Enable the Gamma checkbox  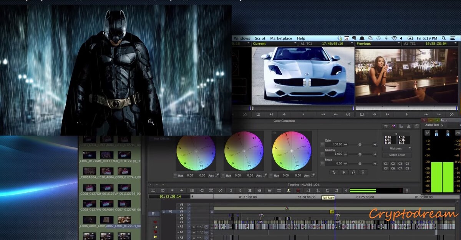322,154
